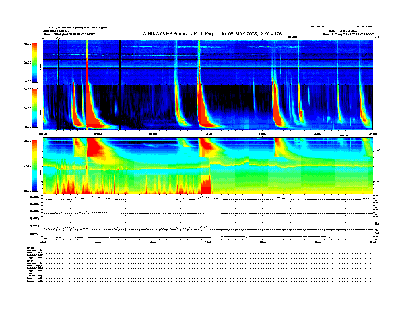This screenshot has height=311, width=402.
Task: Click the RAD1 color scale bar
Action: (35, 108)
